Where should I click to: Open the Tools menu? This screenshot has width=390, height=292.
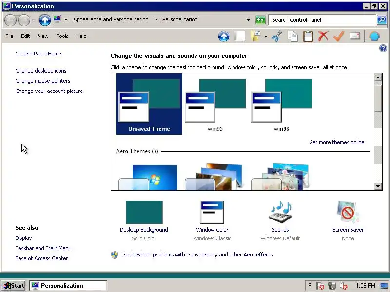click(x=62, y=36)
